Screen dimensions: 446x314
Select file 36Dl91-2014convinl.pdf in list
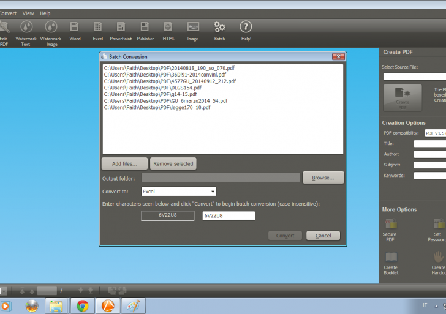(x=165, y=75)
